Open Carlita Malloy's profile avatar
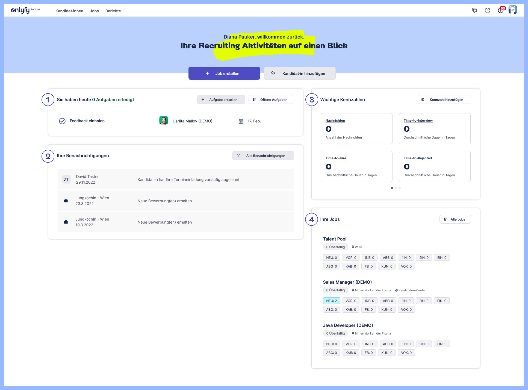528x390 pixels. point(164,121)
